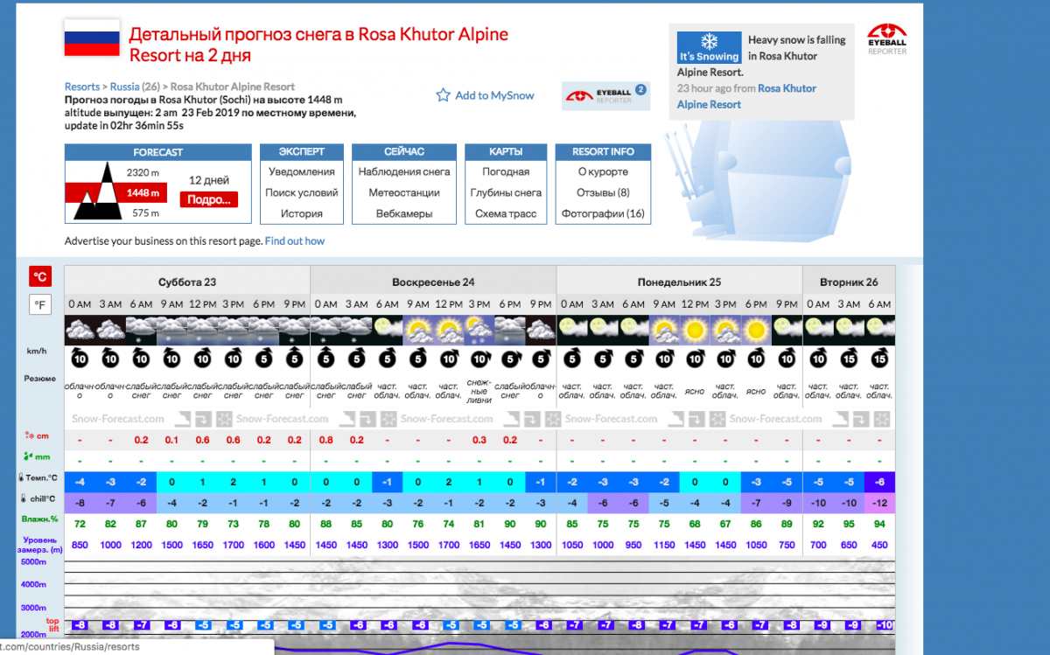Click the -12 wind chill value

pos(879,502)
